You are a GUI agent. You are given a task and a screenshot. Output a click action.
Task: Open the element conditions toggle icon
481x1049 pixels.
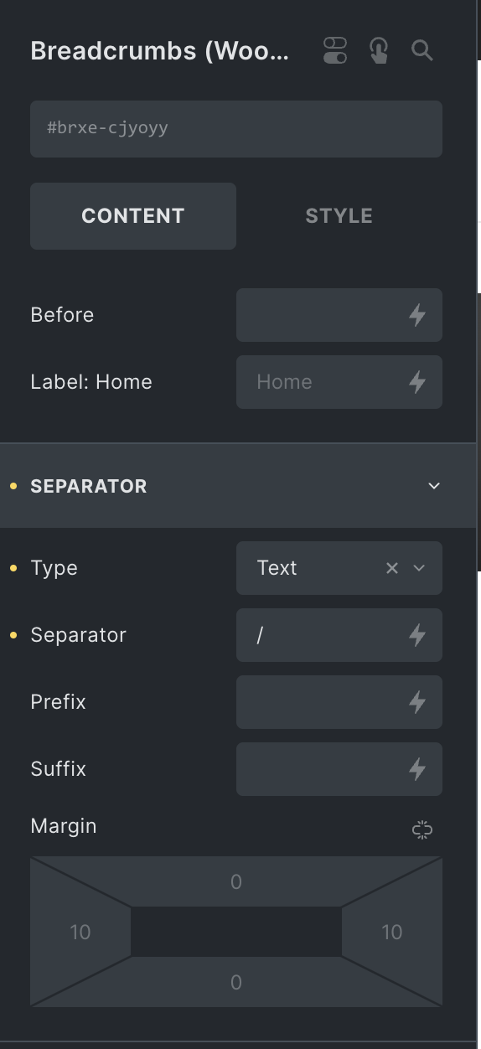coord(335,50)
